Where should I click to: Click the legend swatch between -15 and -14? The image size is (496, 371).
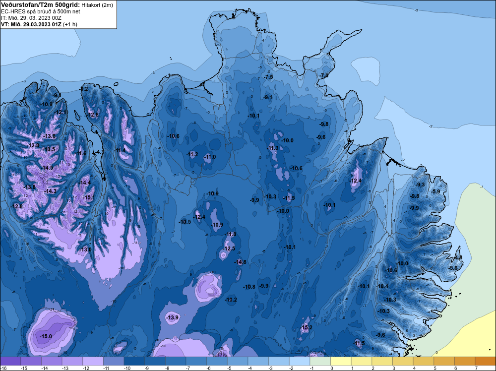pos(31,361)
